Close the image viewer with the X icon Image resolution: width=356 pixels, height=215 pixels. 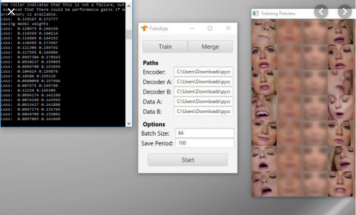[11, 11]
